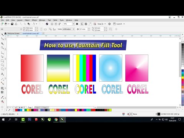Click the horizontal scrollbar
The image size is (184, 138).
pyautogui.click(x=136, y=107)
